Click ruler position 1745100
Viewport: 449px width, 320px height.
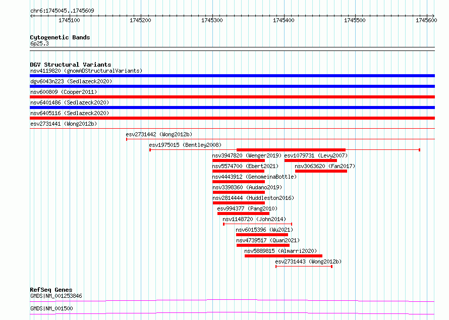69,20
